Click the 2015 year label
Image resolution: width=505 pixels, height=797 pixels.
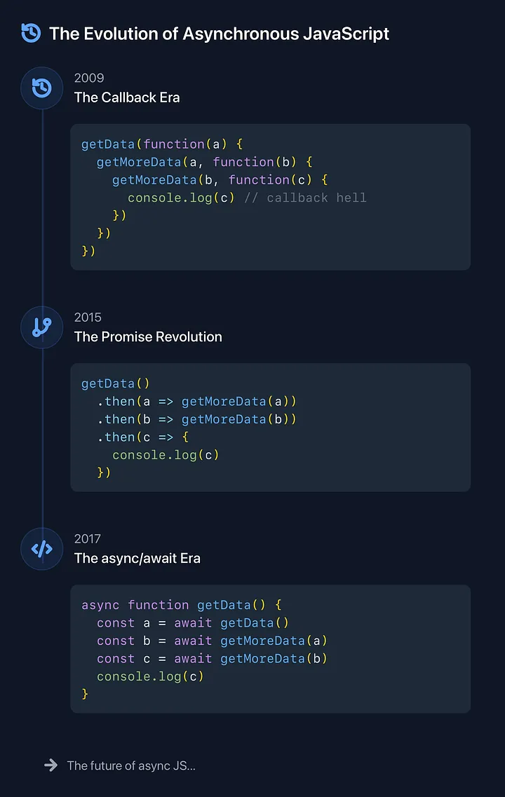[88, 317]
